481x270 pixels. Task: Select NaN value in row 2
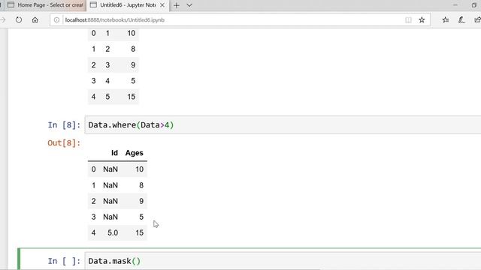[110, 201]
